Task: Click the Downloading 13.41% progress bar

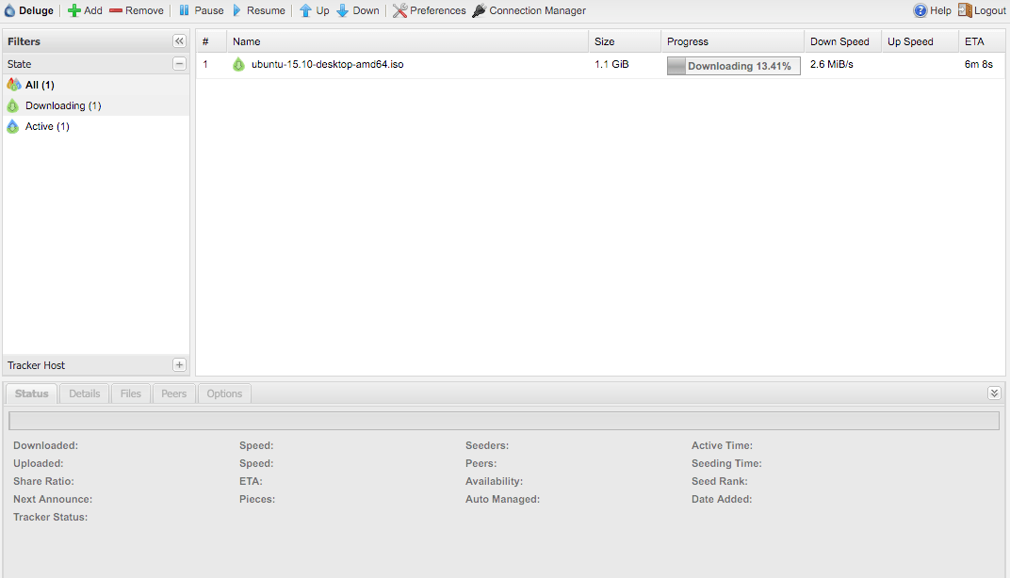Action: coord(733,66)
